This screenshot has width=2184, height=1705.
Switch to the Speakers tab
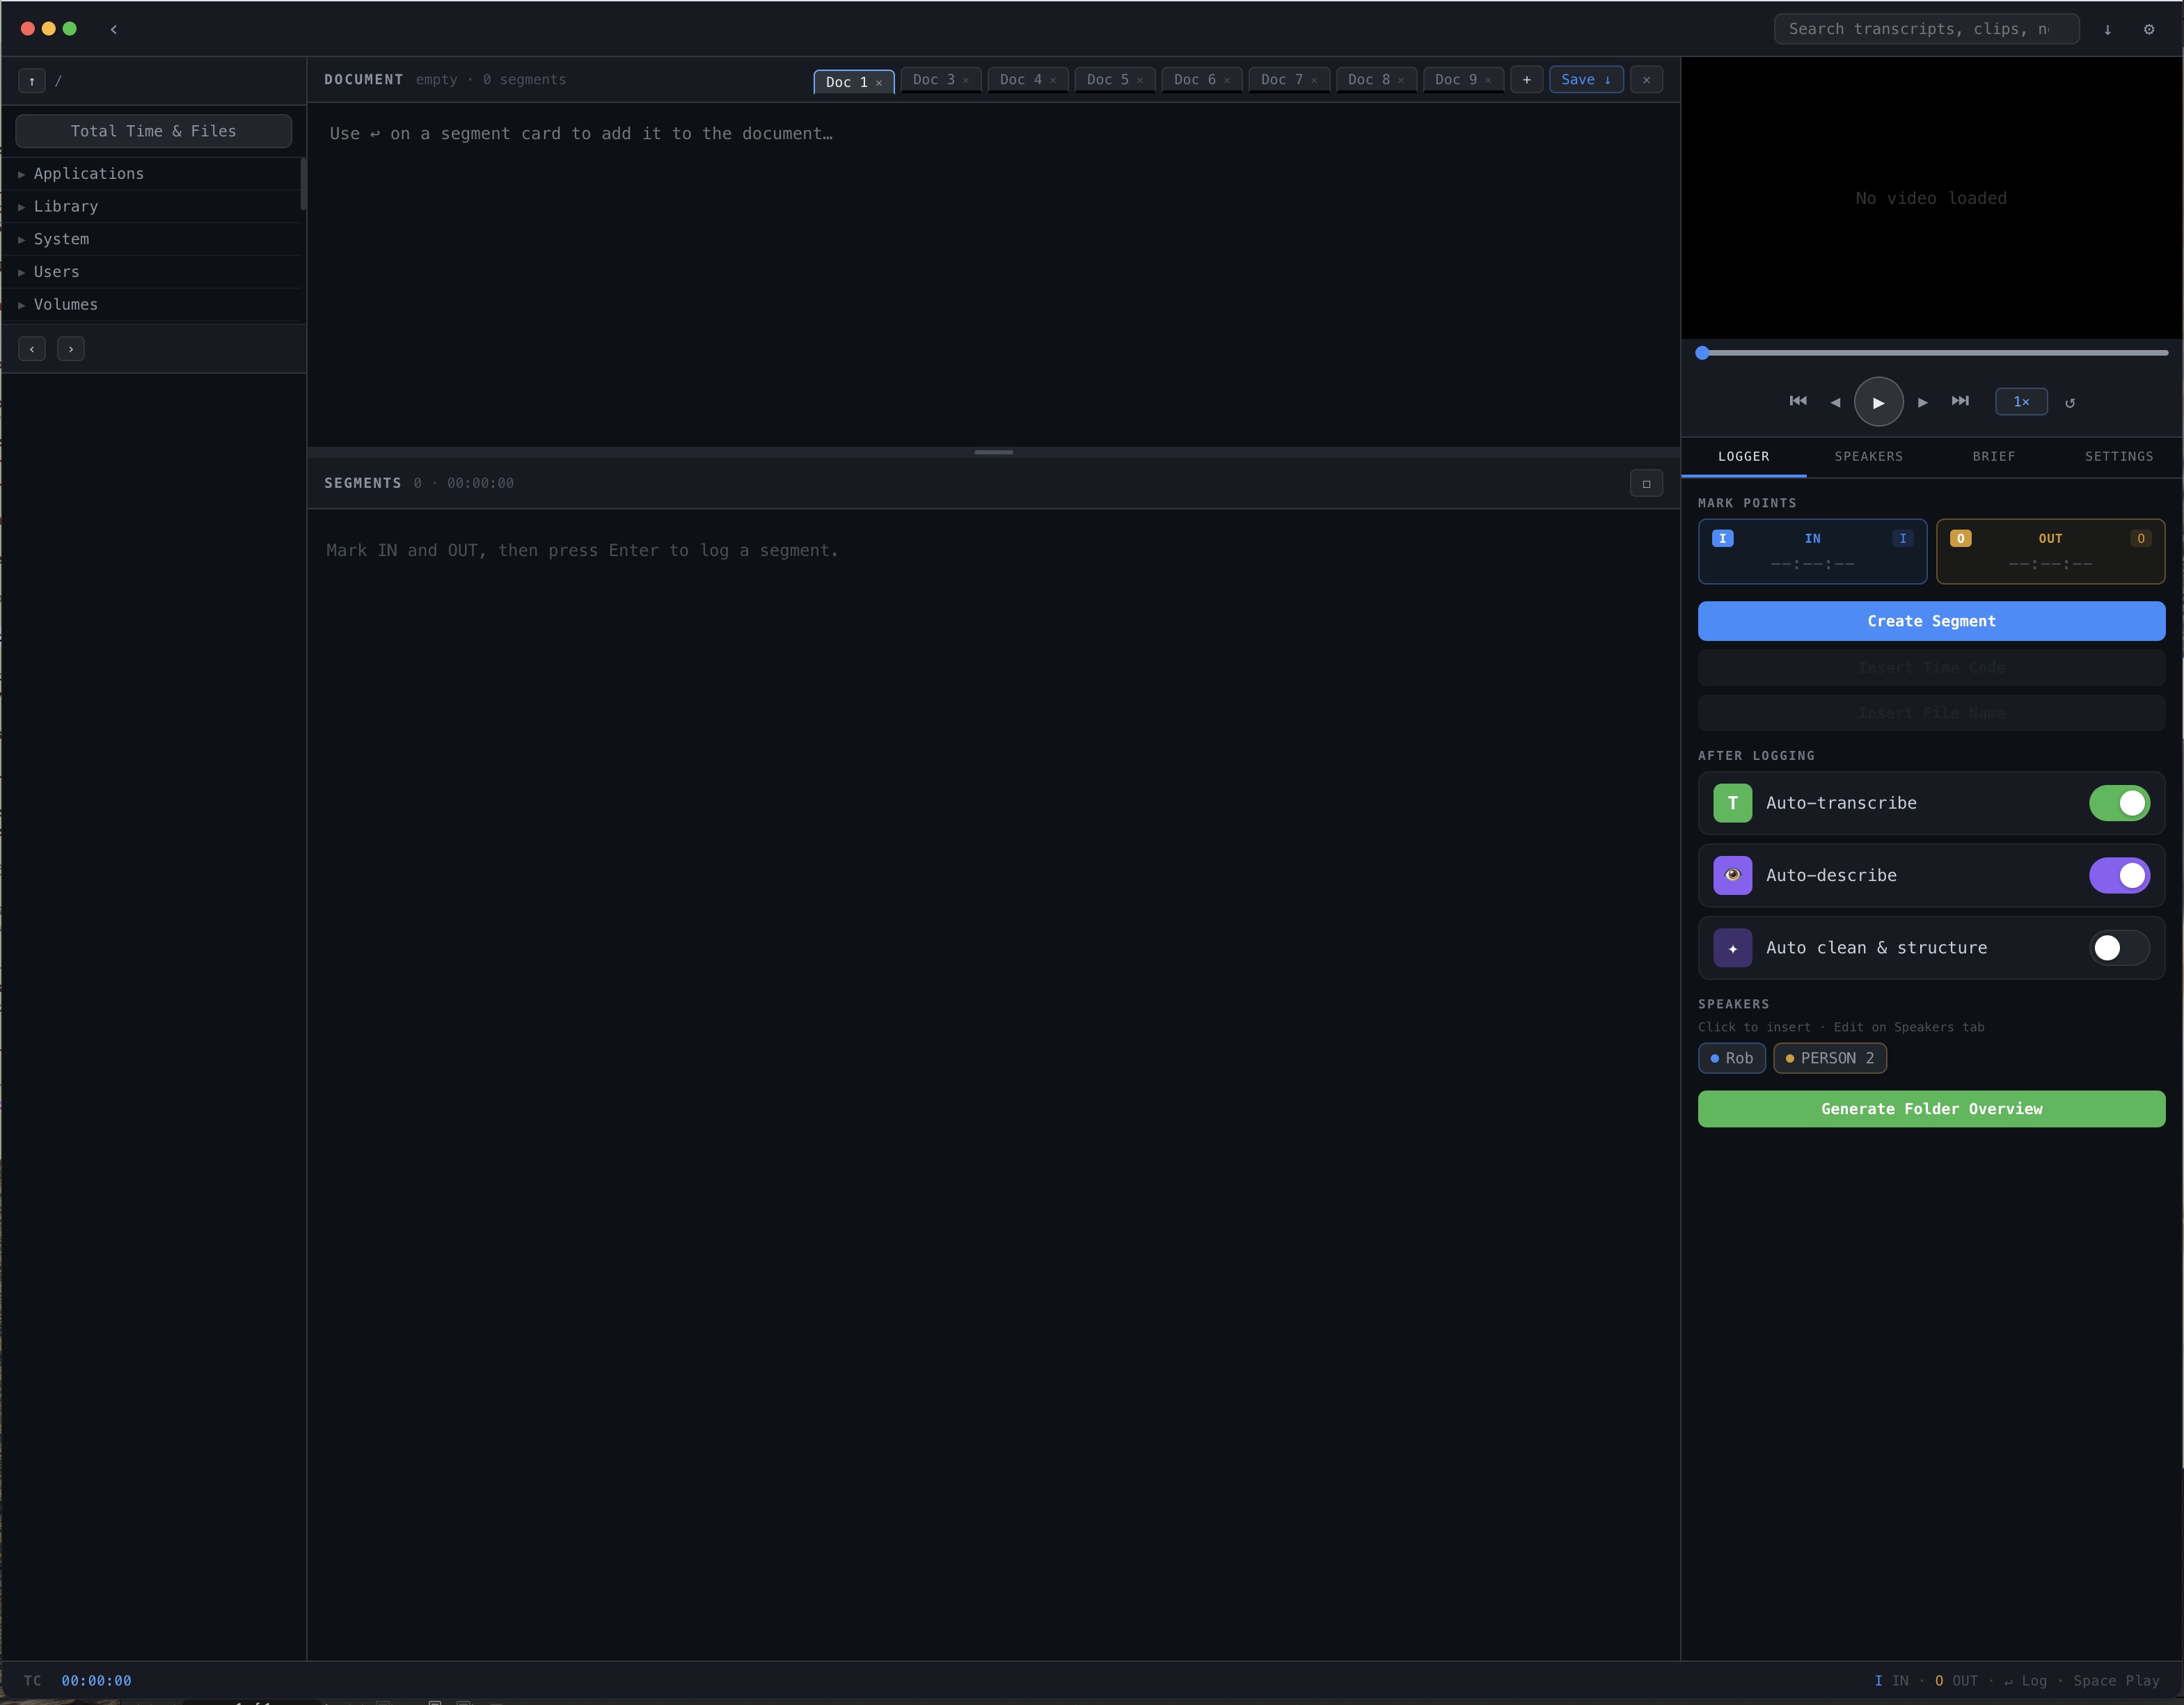(1868, 457)
